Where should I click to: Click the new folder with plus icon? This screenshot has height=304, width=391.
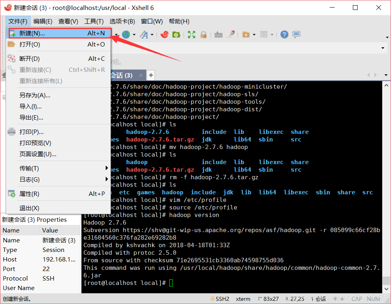click(x=246, y=35)
